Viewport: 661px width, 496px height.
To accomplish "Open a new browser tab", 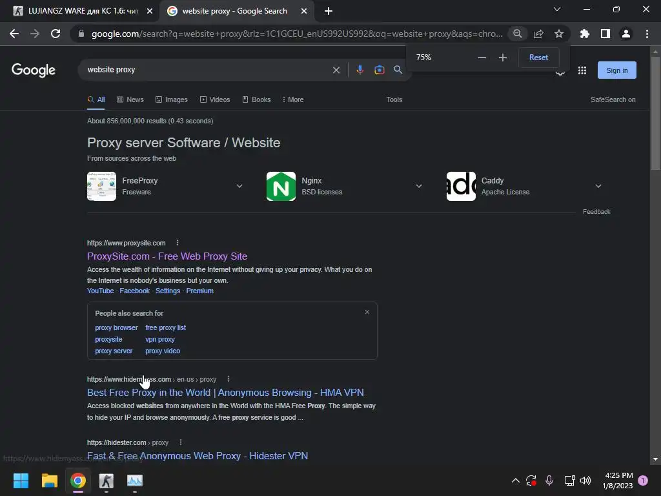I will point(329,11).
